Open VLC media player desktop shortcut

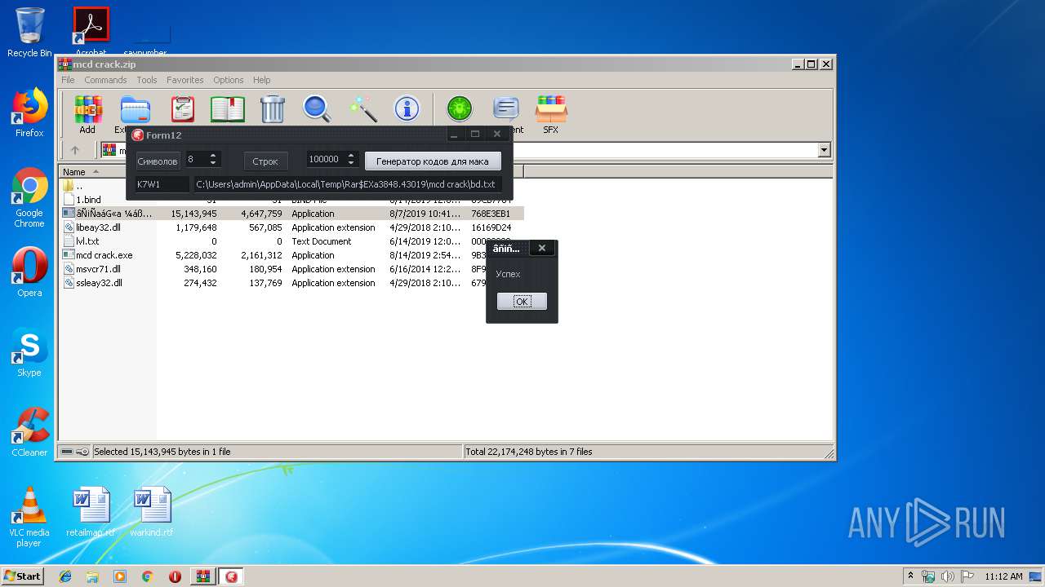pyautogui.click(x=29, y=517)
